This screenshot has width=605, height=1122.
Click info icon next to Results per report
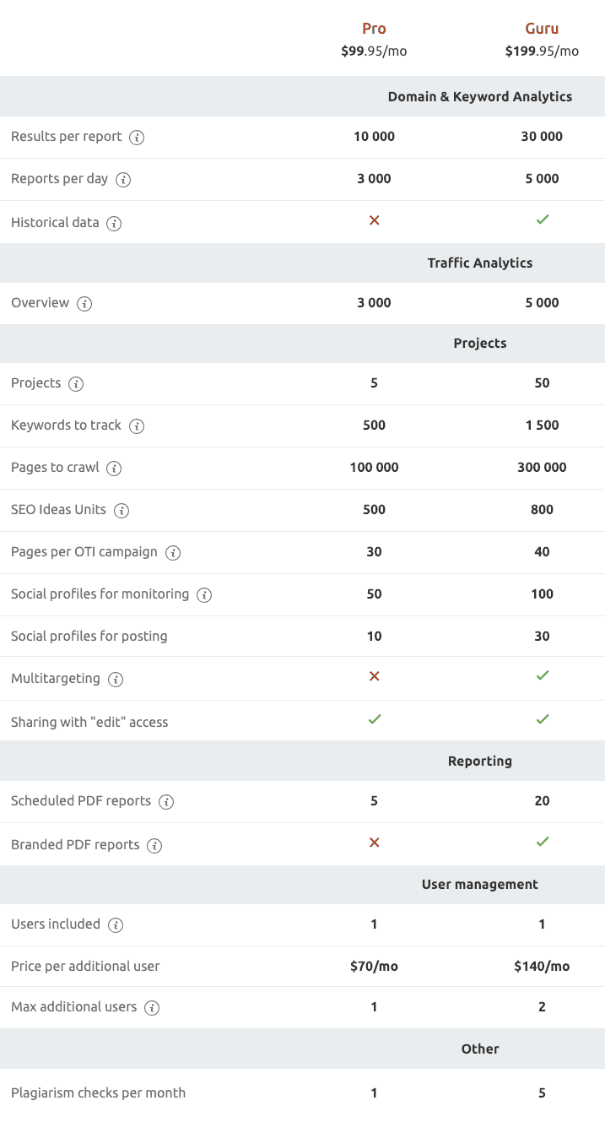click(137, 137)
